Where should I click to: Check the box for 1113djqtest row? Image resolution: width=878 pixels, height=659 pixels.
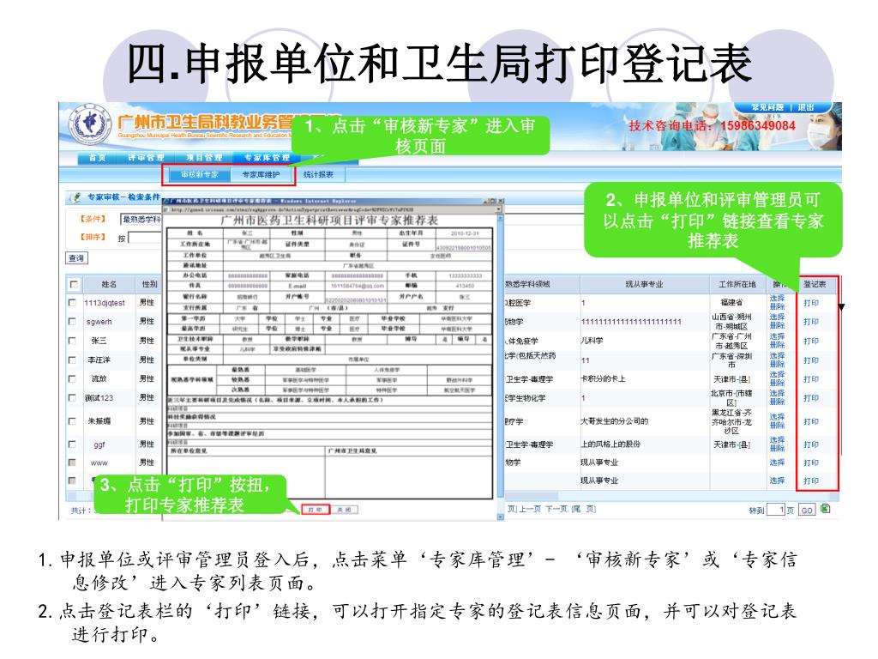pos(72,303)
